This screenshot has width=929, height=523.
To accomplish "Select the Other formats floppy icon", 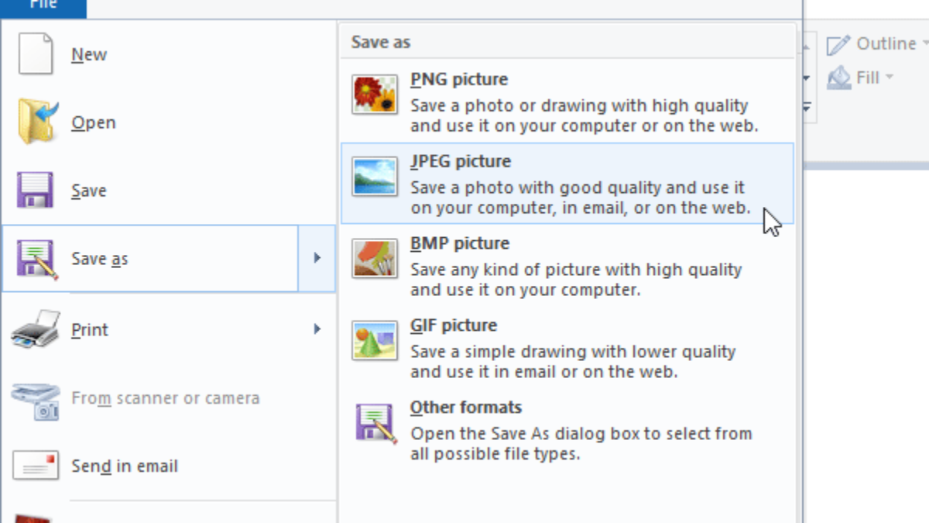I will 375,421.
